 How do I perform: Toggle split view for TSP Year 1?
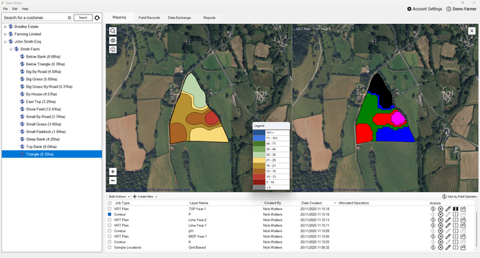455,209
